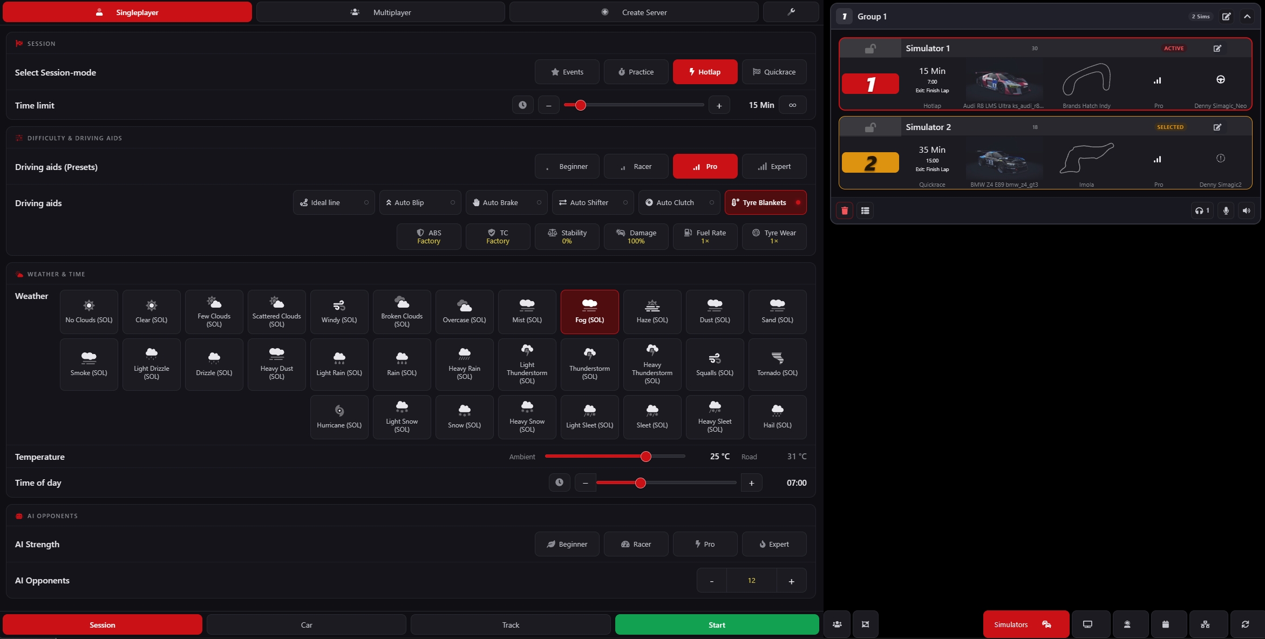This screenshot has height=639, width=1265.
Task: Toggle Auto Blip driving aid
Action: coord(420,202)
